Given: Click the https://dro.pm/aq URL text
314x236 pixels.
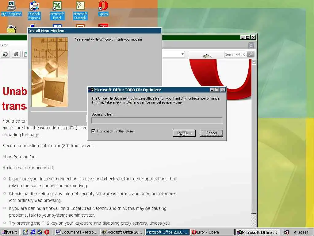Looking at the screenshot, I should click(x=19, y=157).
